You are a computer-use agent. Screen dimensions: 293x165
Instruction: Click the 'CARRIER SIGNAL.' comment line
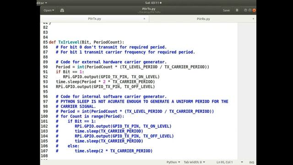76,106
